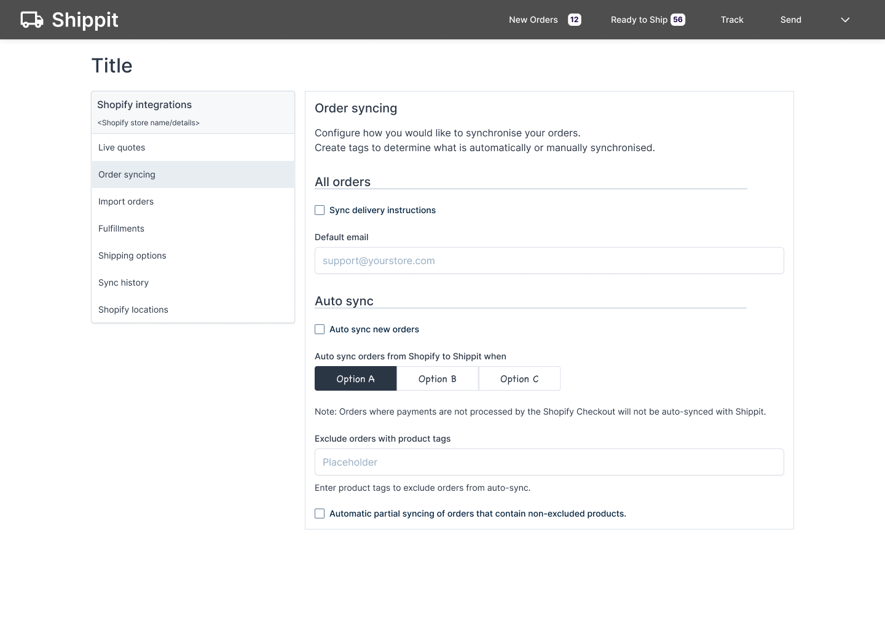This screenshot has width=885, height=629.
Task: Open the header dropdown chevron menu
Action: [845, 20]
